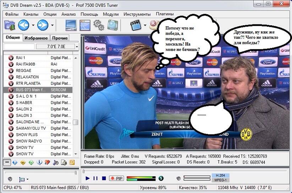Click the blue info bubble icon

point(39,162)
